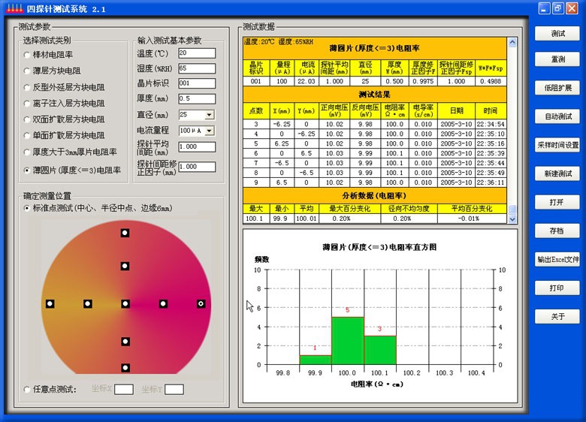Click the leftmost edge point on the wafer
Viewport: 586px width, 422px height.
tap(50, 304)
